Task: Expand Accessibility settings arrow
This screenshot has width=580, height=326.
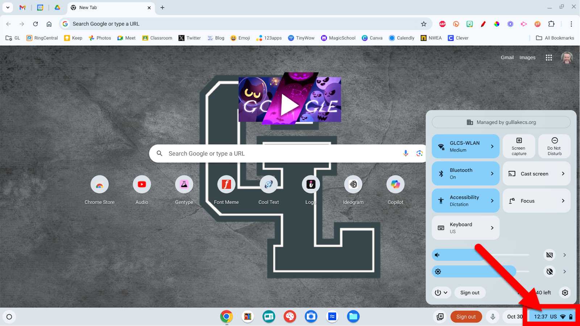Action: (x=492, y=201)
